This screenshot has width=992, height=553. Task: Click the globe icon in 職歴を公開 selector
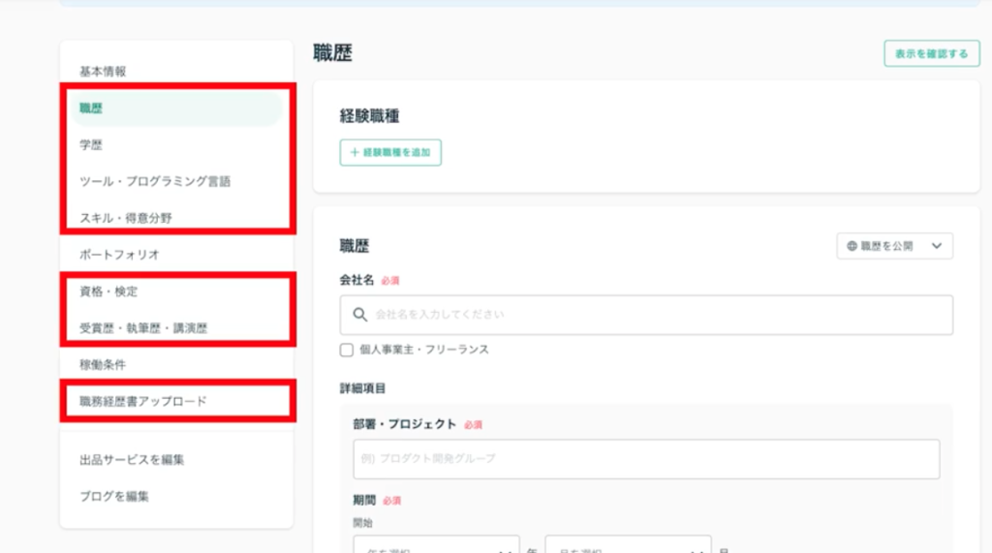852,246
